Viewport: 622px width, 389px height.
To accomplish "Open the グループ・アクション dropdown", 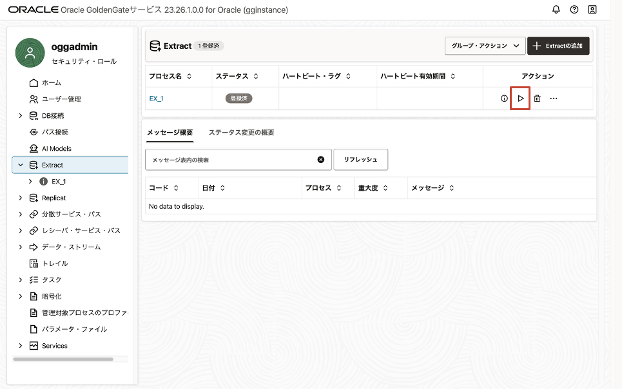I will point(485,46).
